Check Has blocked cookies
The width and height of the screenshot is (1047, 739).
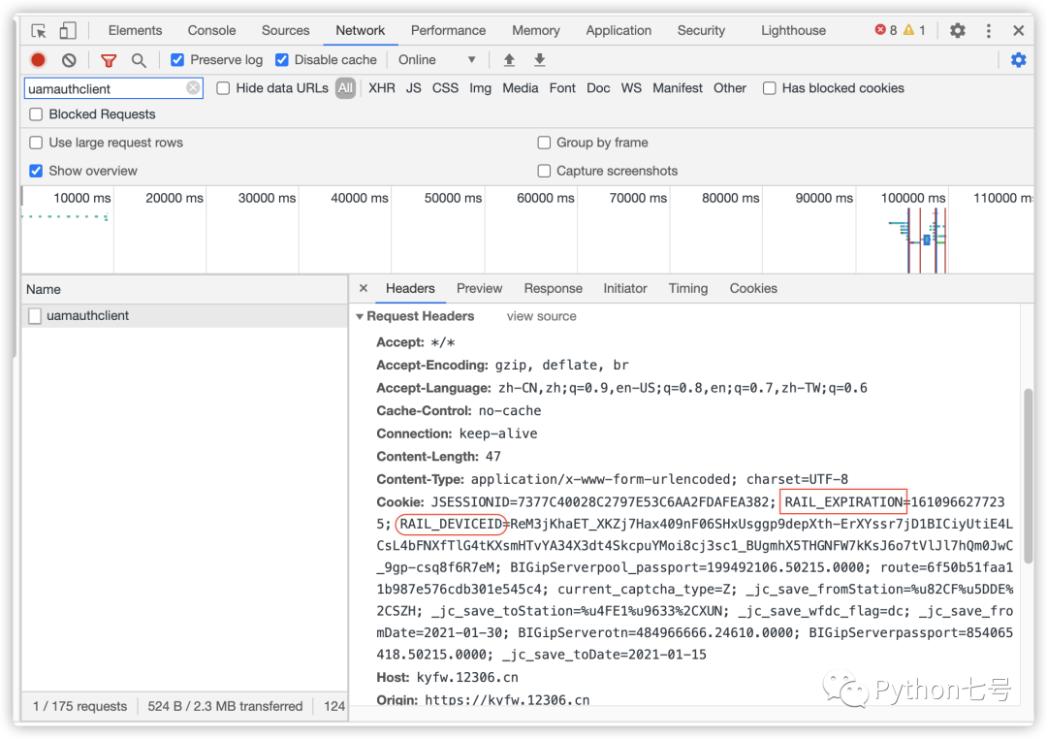coord(769,88)
